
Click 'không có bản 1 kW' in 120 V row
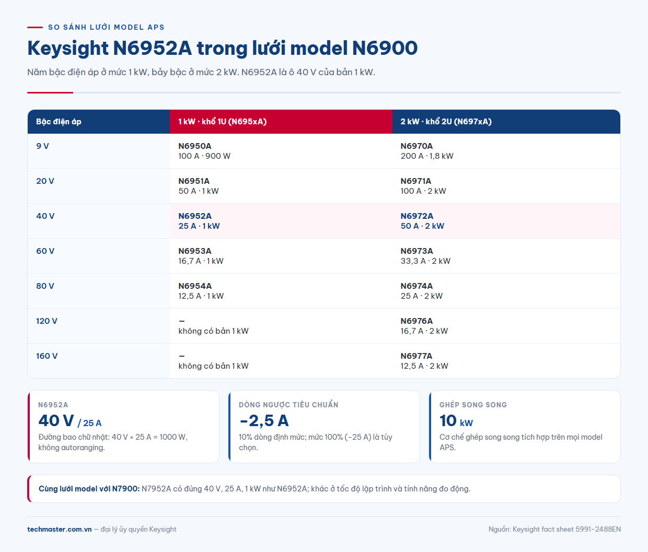[213, 331]
